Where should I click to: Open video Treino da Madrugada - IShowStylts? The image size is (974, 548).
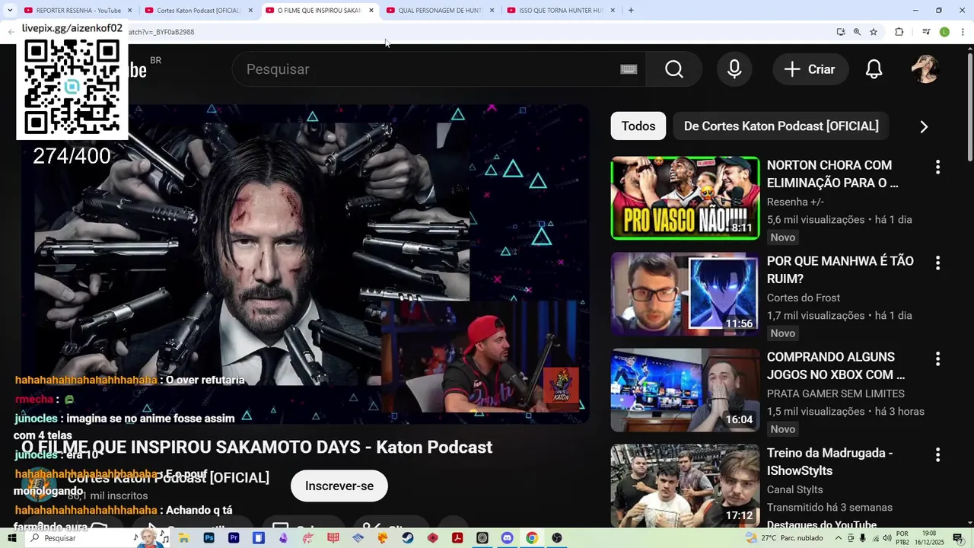pyautogui.click(x=829, y=462)
